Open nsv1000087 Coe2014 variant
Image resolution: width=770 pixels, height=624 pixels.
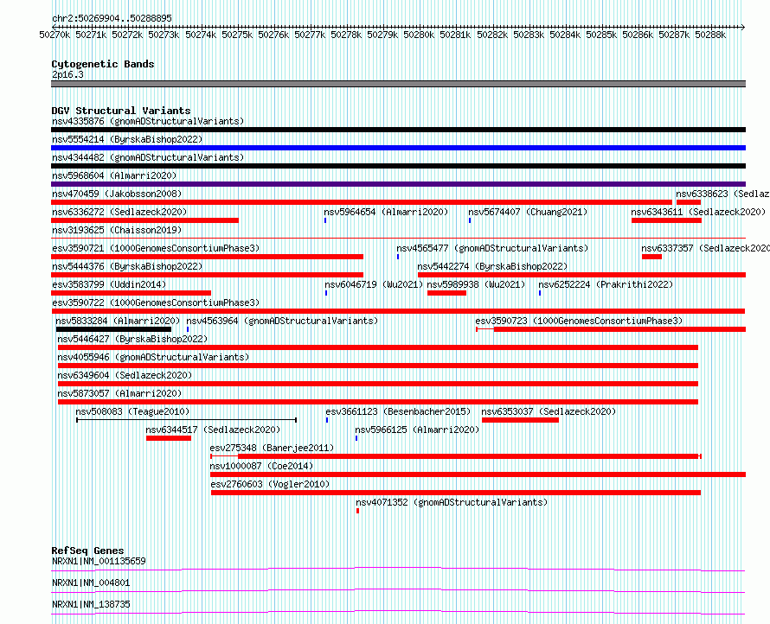262,466
